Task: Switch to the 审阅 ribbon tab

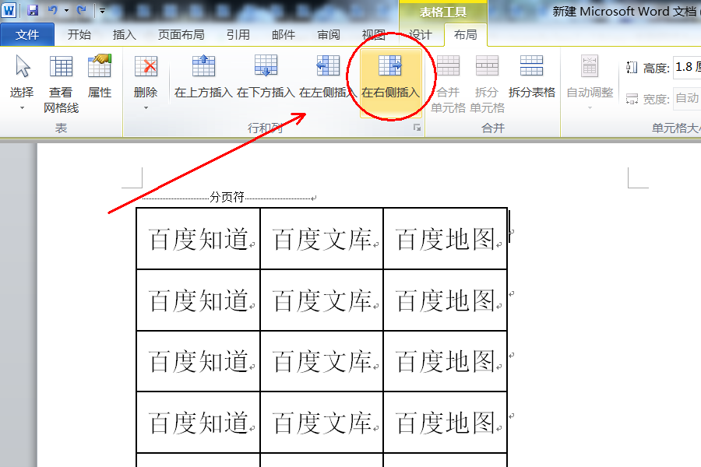Action: (x=329, y=34)
